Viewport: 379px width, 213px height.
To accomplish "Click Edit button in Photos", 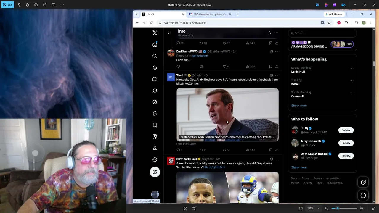I will click(7, 5).
